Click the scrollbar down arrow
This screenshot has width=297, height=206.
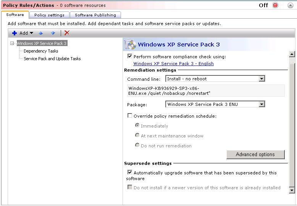tap(292, 190)
